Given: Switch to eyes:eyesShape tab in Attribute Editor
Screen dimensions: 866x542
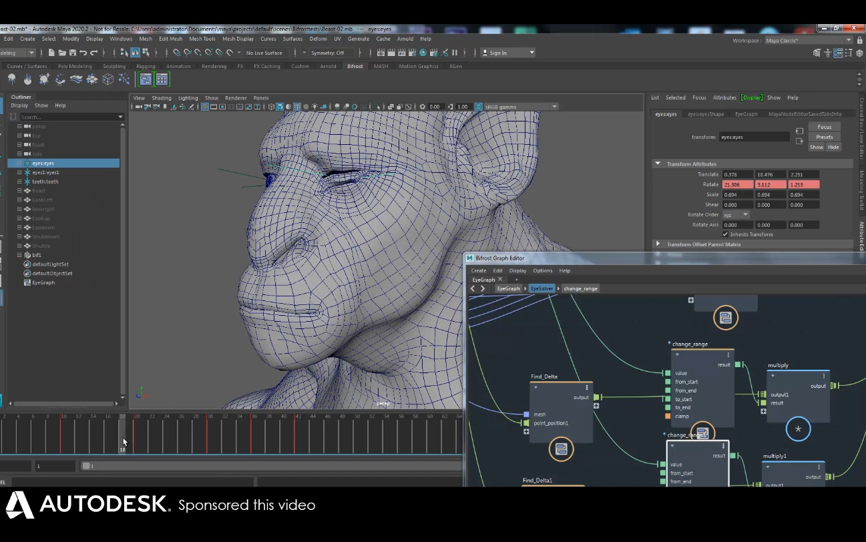Looking at the screenshot, I should [x=706, y=114].
